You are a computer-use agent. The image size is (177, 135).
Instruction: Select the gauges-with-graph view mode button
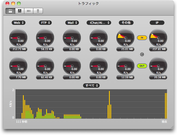tap(10, 11)
